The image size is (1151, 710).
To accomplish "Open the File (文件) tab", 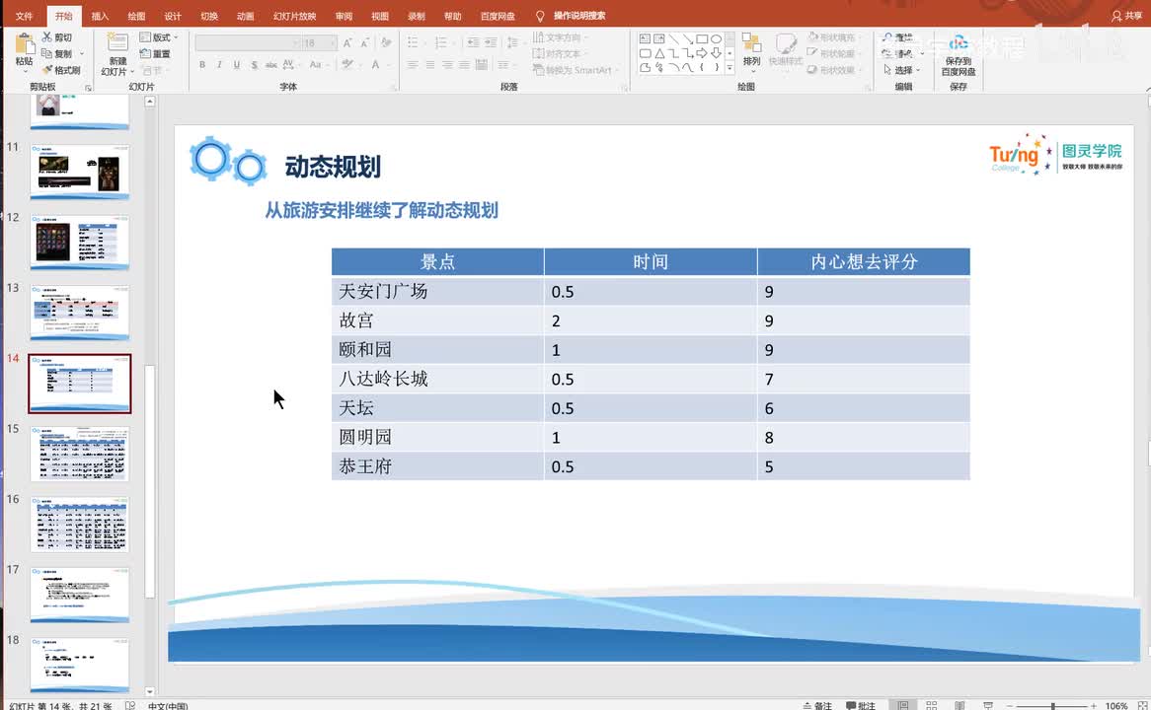I will [25, 16].
